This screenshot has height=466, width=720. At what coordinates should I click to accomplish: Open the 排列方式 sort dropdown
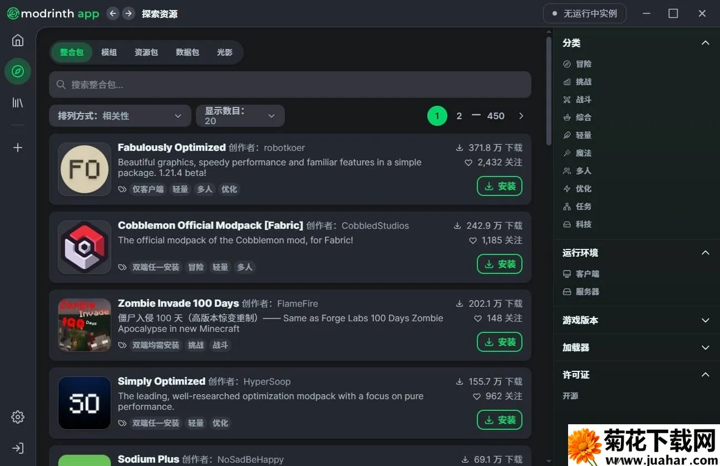pos(120,116)
